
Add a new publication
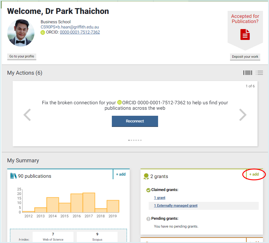point(121,174)
